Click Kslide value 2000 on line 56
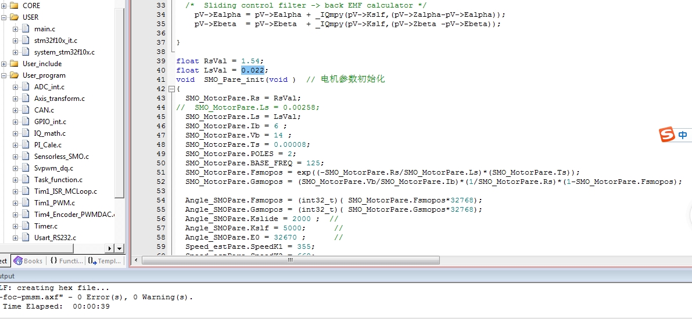692x319 pixels. [x=302, y=219]
